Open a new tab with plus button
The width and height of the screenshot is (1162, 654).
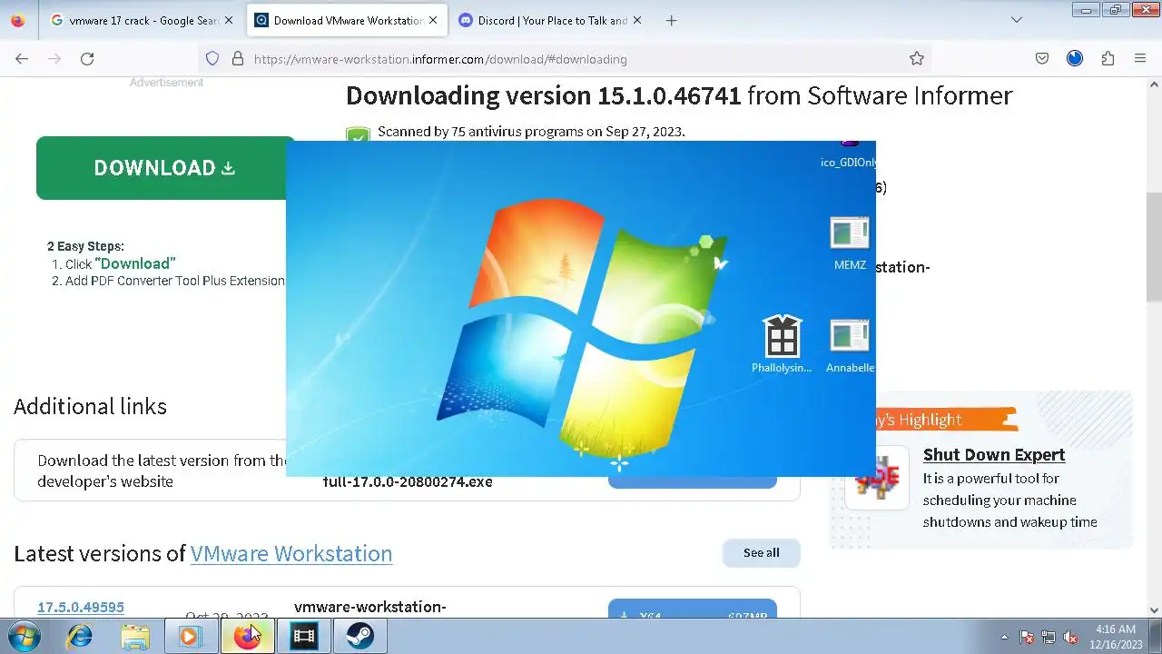671,20
